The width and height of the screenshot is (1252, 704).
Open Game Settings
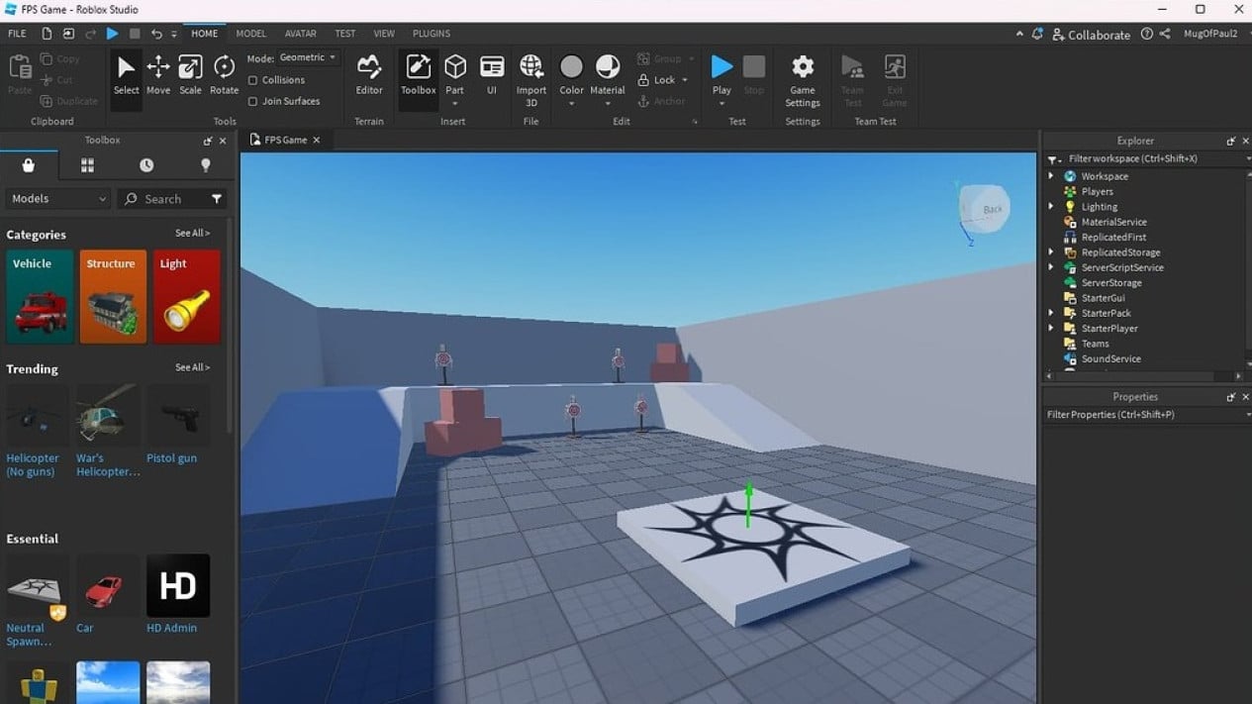pyautogui.click(x=803, y=79)
